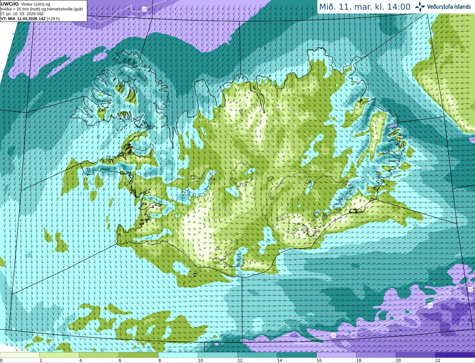Click the legend scale value 16
475x363 pixels.
tap(319, 360)
